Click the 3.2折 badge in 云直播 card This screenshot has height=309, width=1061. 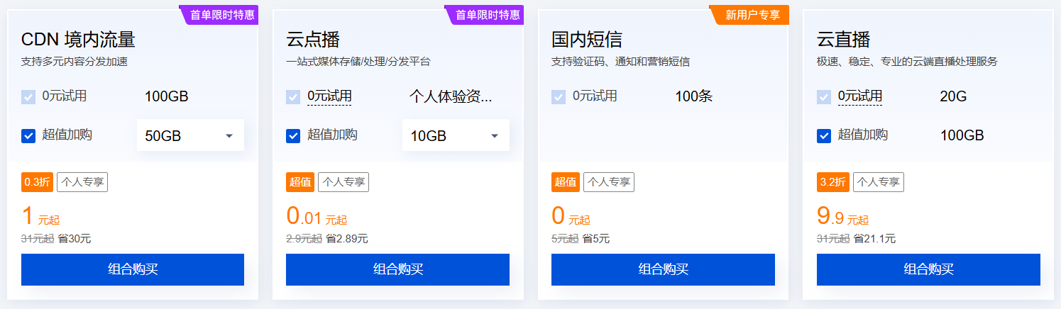832,182
